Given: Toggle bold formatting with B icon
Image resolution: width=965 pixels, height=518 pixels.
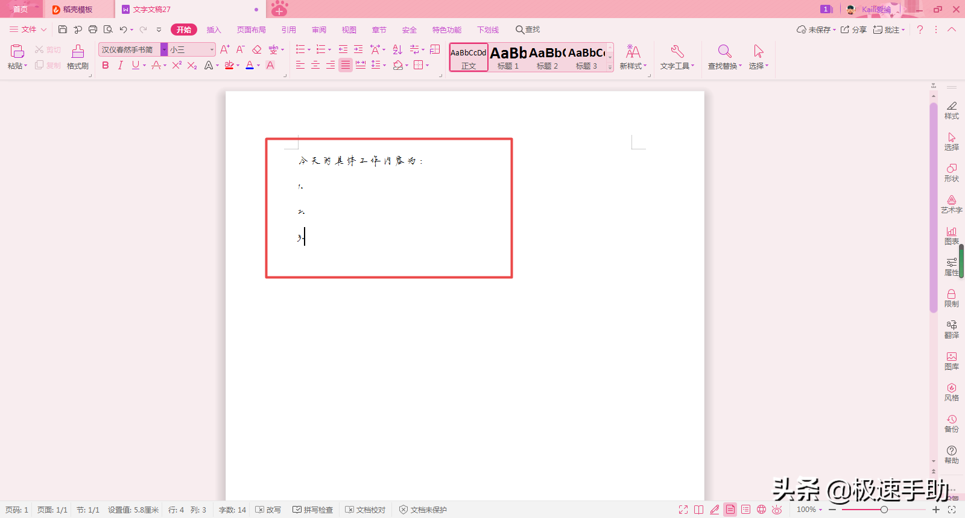Looking at the screenshot, I should click(x=106, y=65).
